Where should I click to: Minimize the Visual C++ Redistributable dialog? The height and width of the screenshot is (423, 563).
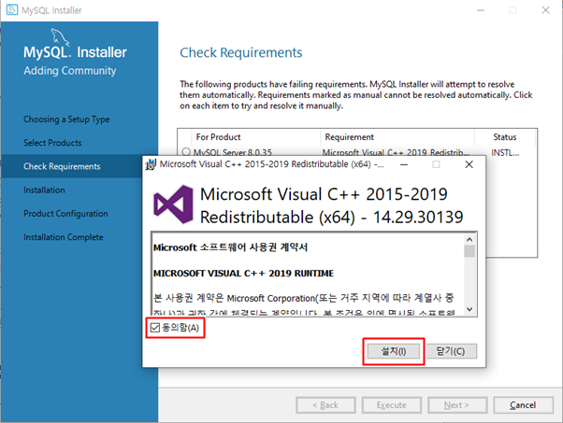404,164
